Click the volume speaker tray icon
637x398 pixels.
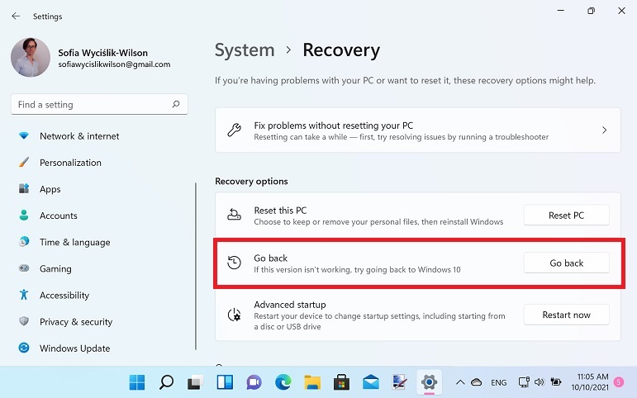coord(539,382)
